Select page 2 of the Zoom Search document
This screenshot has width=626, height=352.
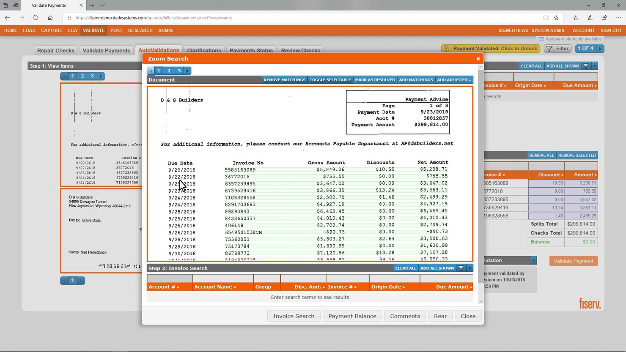[x=168, y=71]
